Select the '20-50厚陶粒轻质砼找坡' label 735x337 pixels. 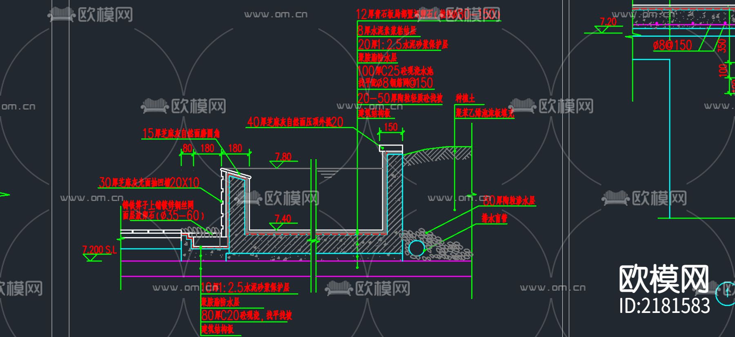click(400, 98)
